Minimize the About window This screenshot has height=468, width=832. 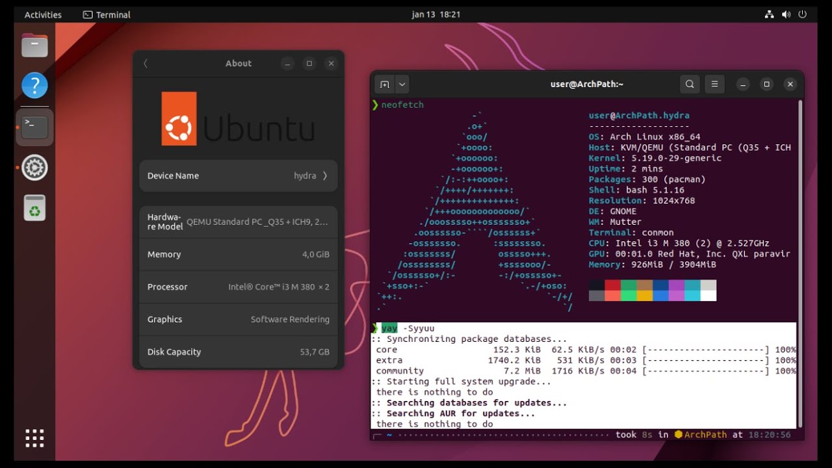tap(287, 63)
